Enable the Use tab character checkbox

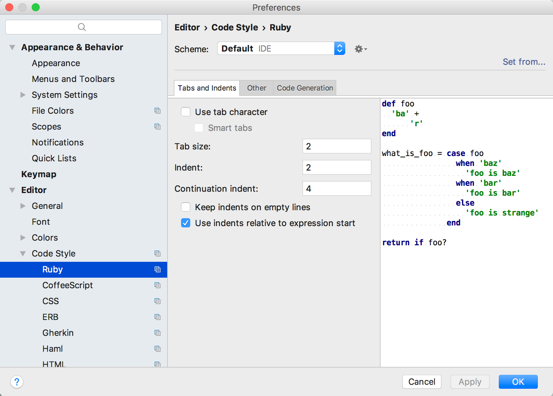point(186,112)
